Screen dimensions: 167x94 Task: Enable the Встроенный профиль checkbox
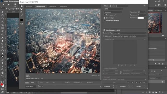pos(104,21)
